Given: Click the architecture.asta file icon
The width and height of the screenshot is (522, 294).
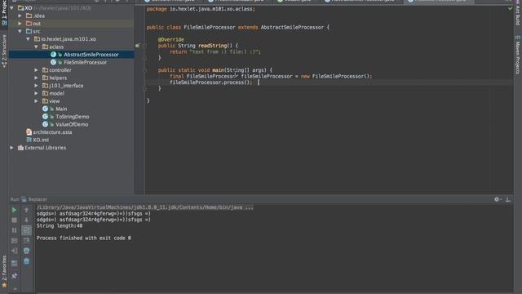Looking at the screenshot, I should coord(29,132).
